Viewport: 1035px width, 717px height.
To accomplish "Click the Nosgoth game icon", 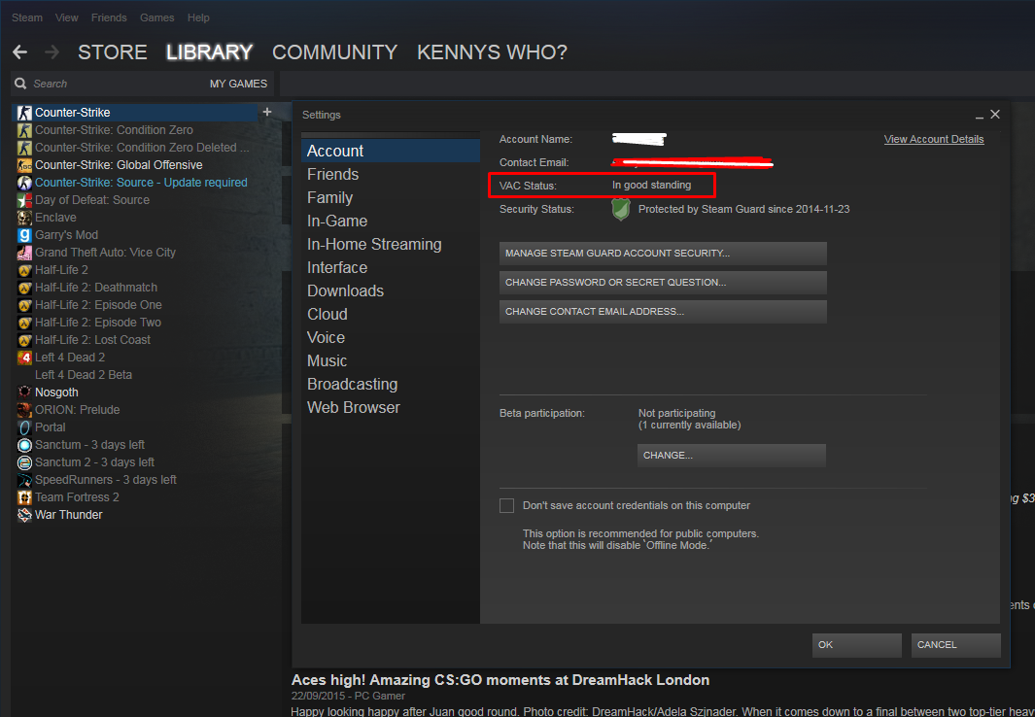I will tap(24, 393).
